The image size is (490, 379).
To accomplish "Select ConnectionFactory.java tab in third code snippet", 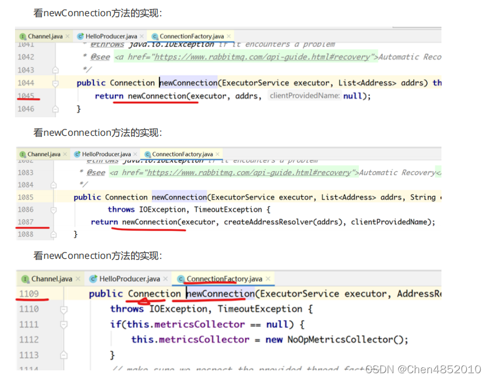I will pyautogui.click(x=224, y=278).
